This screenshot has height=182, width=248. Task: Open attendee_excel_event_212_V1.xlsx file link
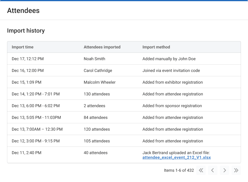[x=177, y=157]
